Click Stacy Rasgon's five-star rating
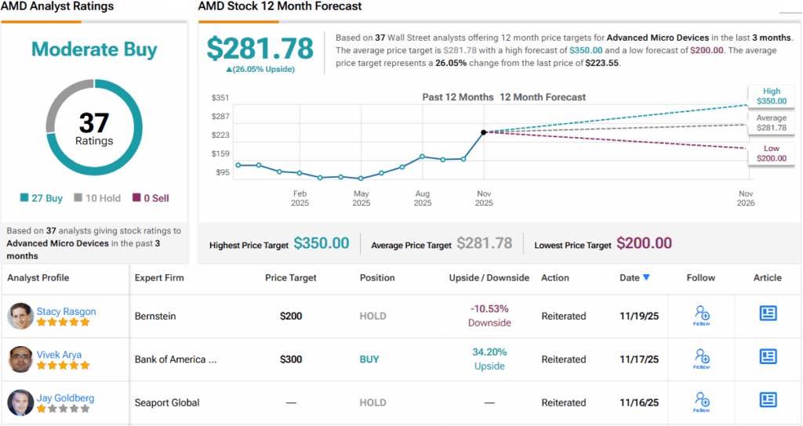This screenshot has width=803, height=426. pyautogui.click(x=64, y=322)
